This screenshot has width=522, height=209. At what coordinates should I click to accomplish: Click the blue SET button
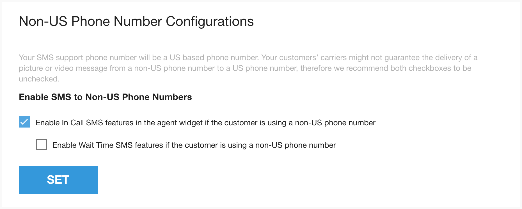pyautogui.click(x=58, y=180)
